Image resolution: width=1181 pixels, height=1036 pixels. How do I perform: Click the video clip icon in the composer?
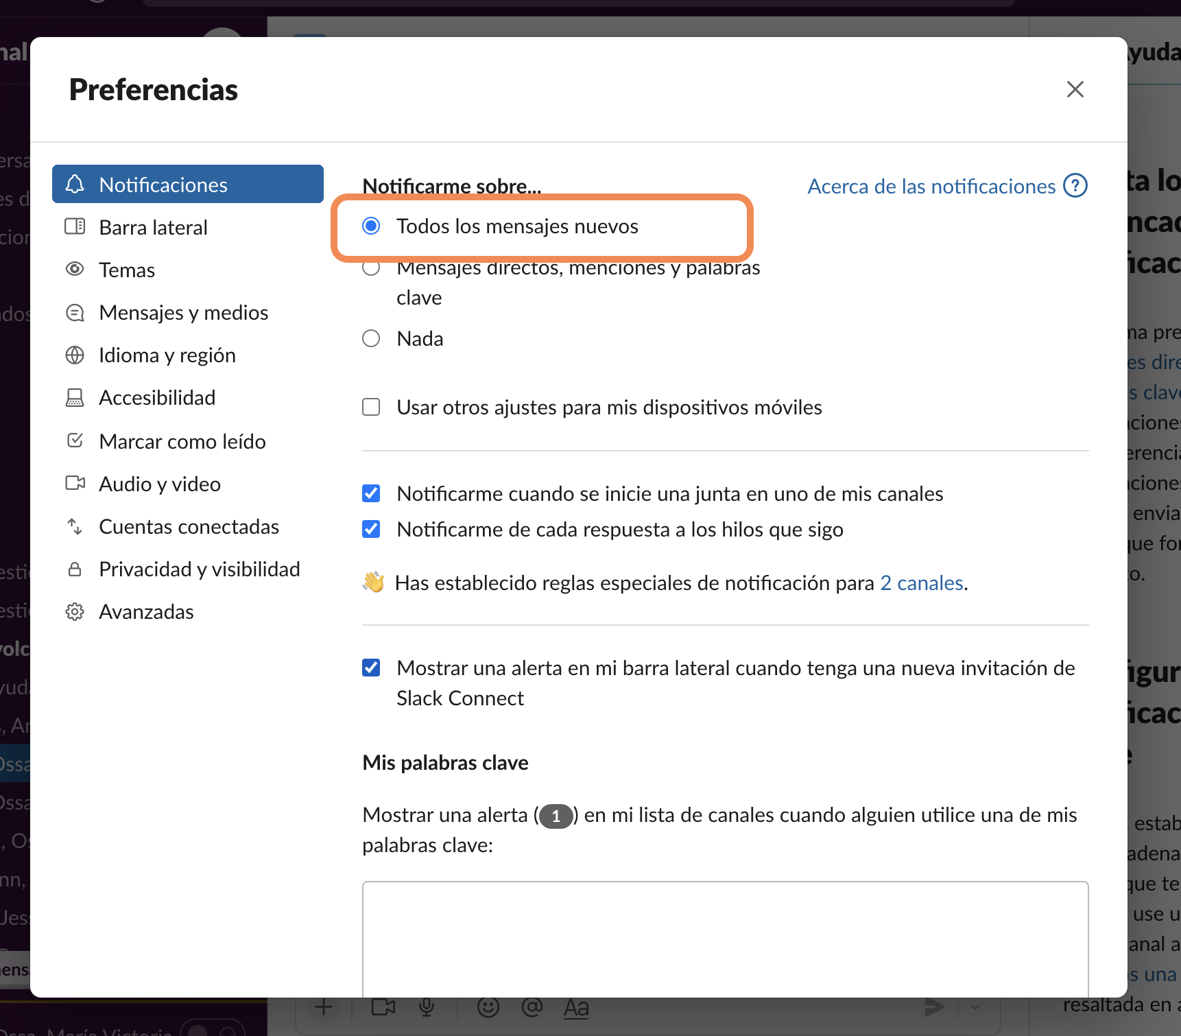pyautogui.click(x=383, y=1007)
